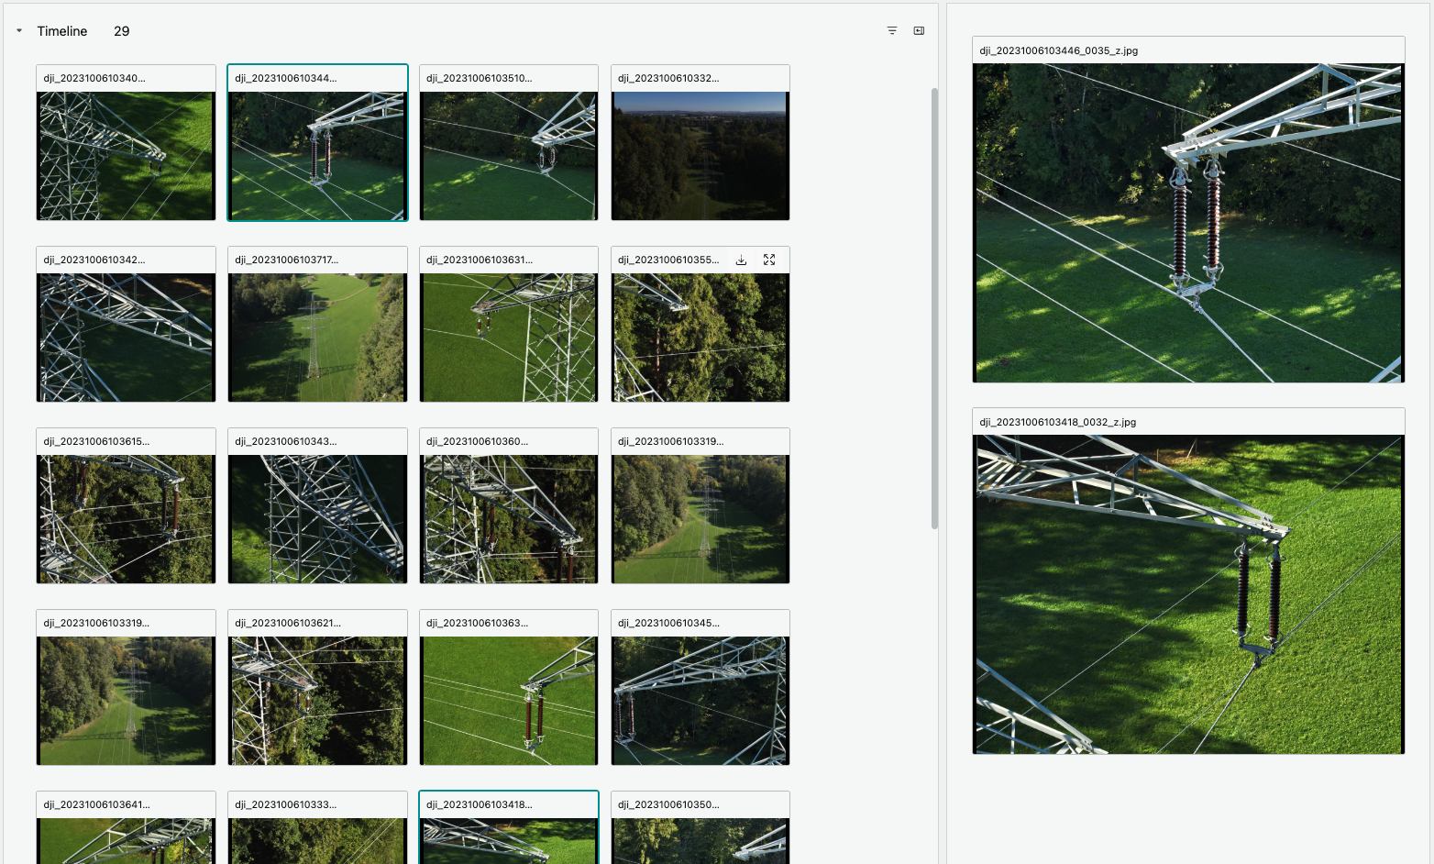Viewport: 1434px width, 864px height.
Task: Collapse the Timeline section chevron
Action: coord(19,31)
